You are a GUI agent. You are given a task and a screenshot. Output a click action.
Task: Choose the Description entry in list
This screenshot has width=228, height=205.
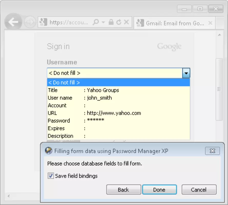pos(118,136)
